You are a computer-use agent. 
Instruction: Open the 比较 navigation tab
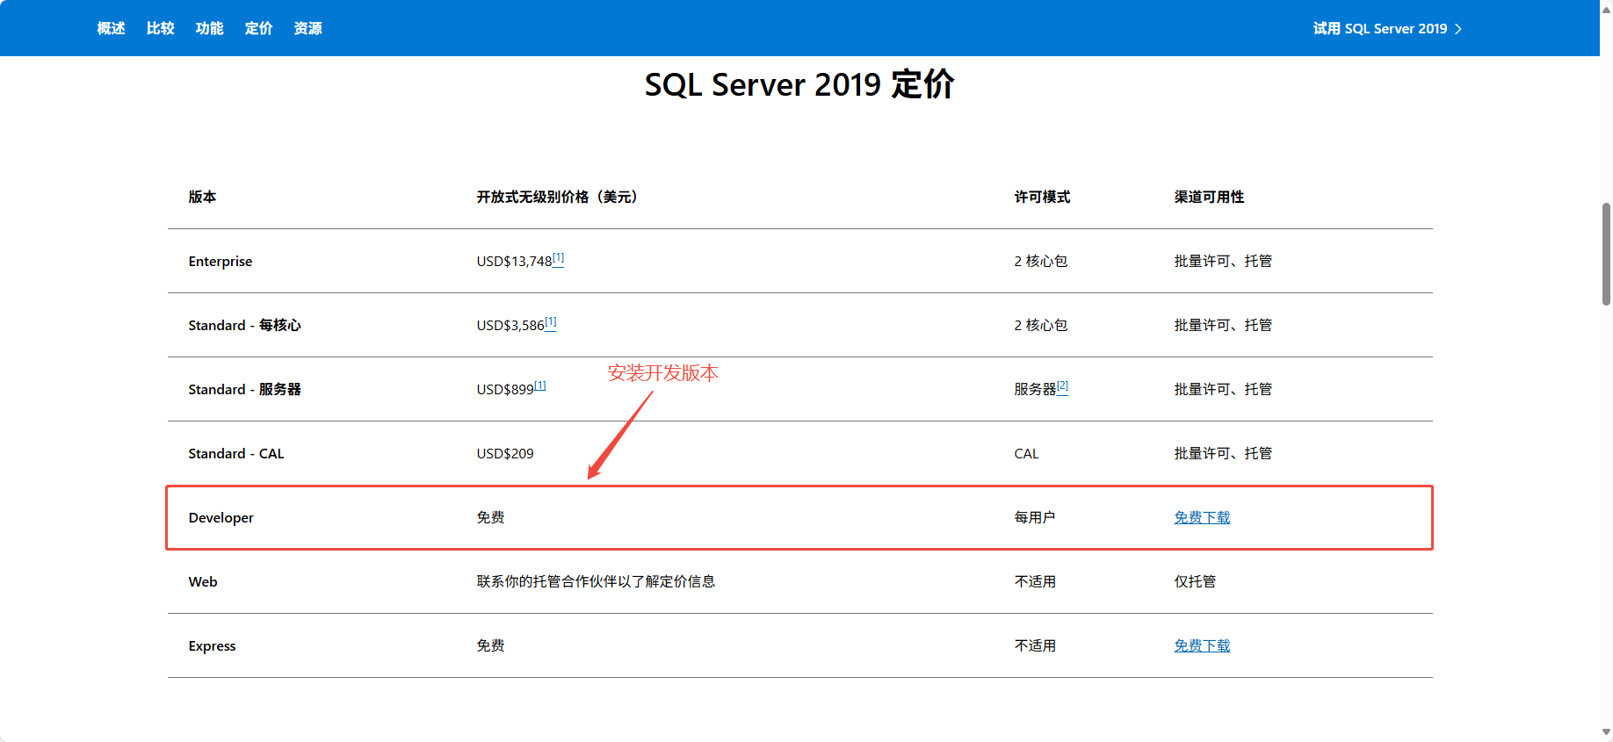coord(160,28)
